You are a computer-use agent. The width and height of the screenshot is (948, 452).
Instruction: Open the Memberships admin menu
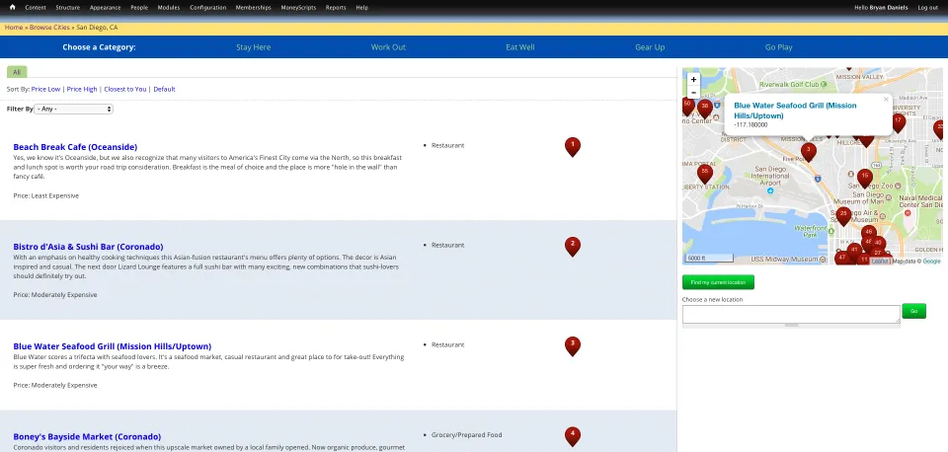pyautogui.click(x=254, y=7)
